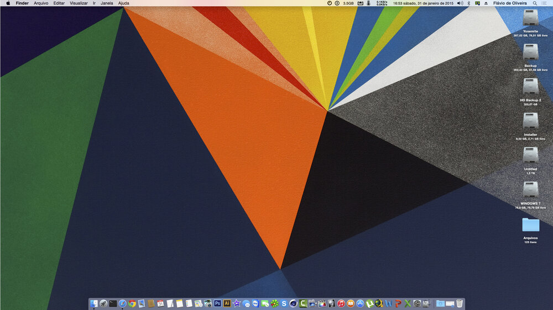Expand the date and time menu

tap(423, 3)
